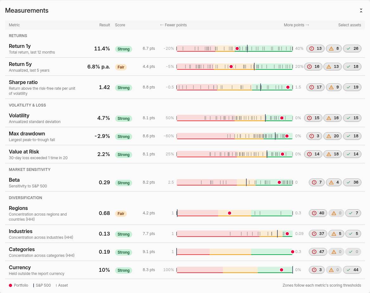Click Volatility orange warning chip 16
This screenshot has height=293, width=370.
pyautogui.click(x=333, y=118)
